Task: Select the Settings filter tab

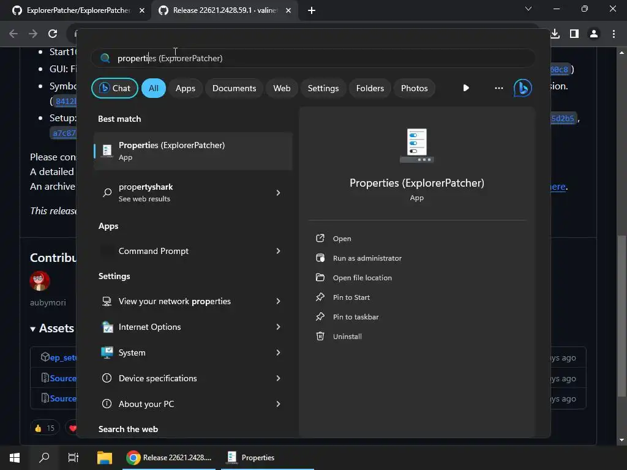Action: (x=323, y=88)
